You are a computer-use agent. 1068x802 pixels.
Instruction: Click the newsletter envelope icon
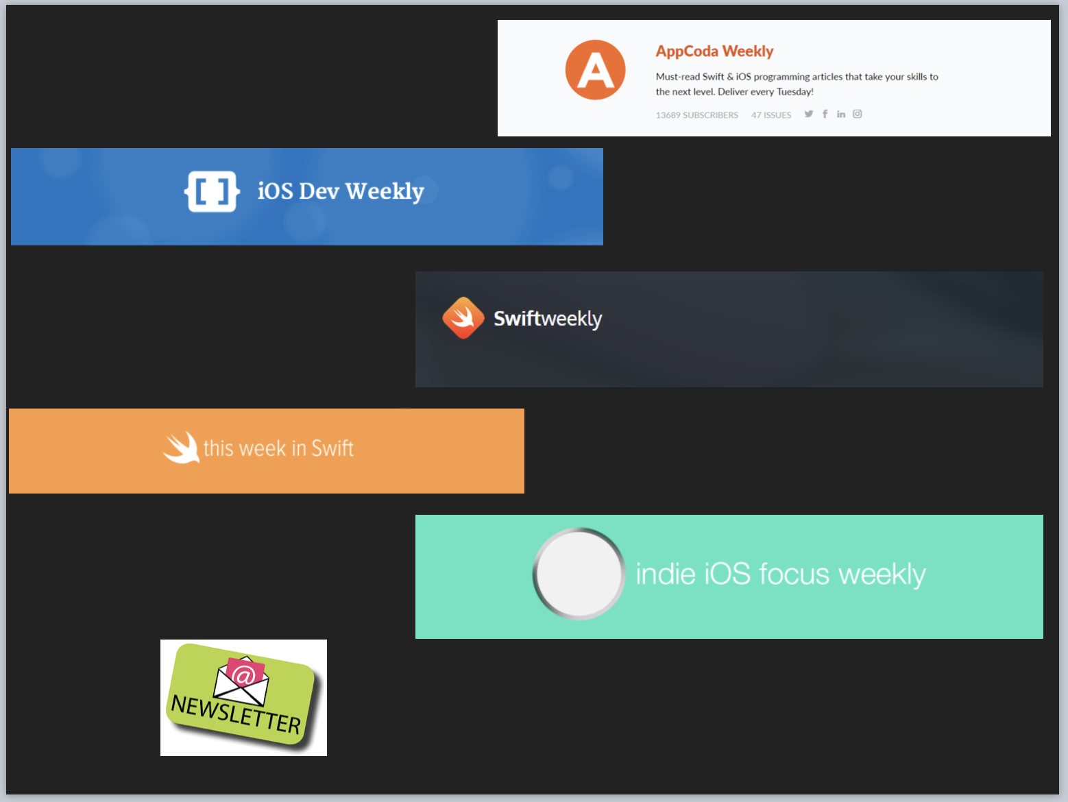241,681
